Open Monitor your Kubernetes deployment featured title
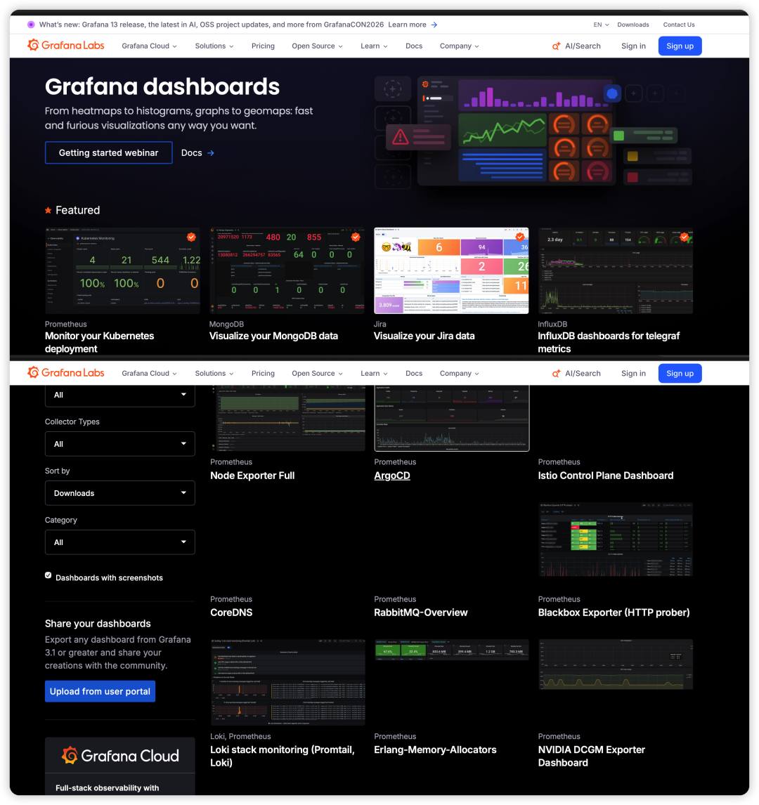 [99, 342]
